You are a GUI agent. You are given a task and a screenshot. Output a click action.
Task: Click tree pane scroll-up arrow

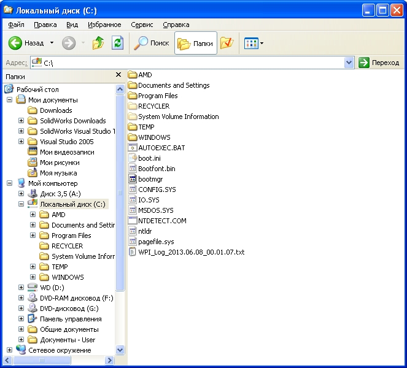(x=120, y=90)
